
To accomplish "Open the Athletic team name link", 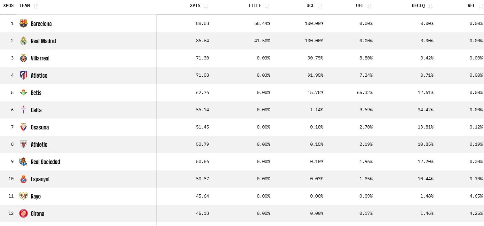I will (39, 144).
